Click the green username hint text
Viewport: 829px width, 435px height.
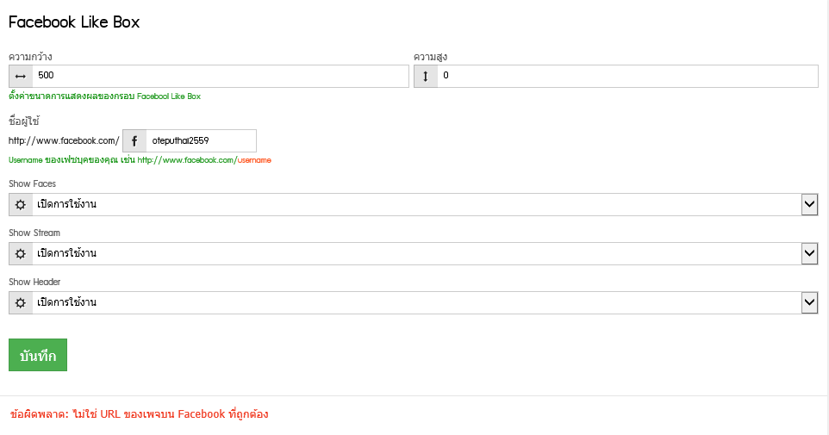pos(140,159)
